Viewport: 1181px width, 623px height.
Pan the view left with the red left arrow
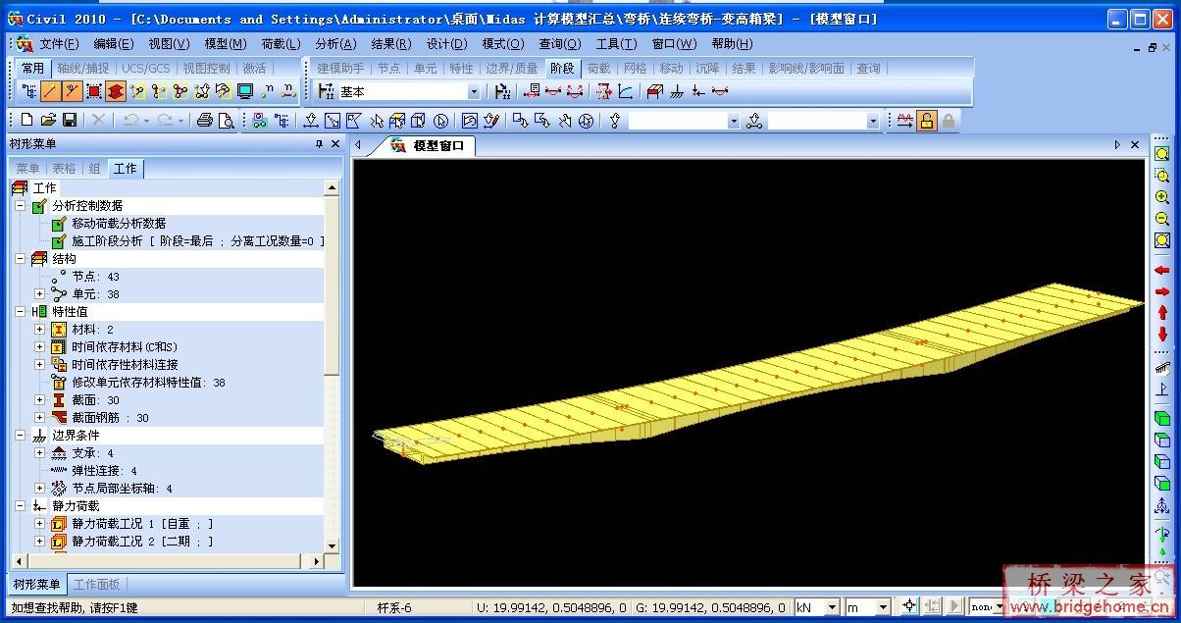click(x=1162, y=270)
